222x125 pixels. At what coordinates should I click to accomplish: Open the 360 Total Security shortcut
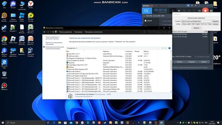tap(31, 17)
